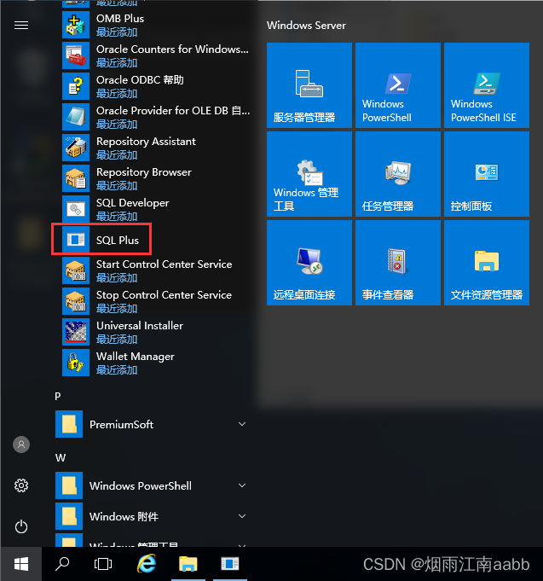543x581 pixels.
Task: Open Task View on taskbar
Action: tap(103, 564)
